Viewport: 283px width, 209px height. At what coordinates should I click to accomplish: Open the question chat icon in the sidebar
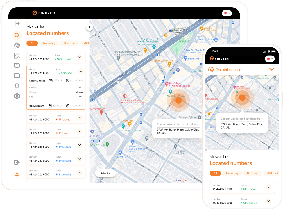[x=17, y=65]
